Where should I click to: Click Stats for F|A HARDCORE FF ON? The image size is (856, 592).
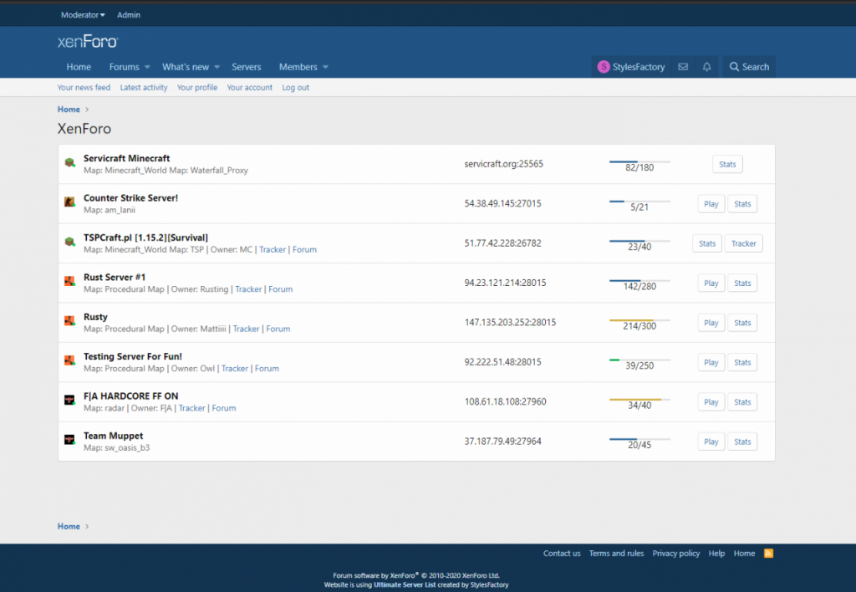[742, 402]
